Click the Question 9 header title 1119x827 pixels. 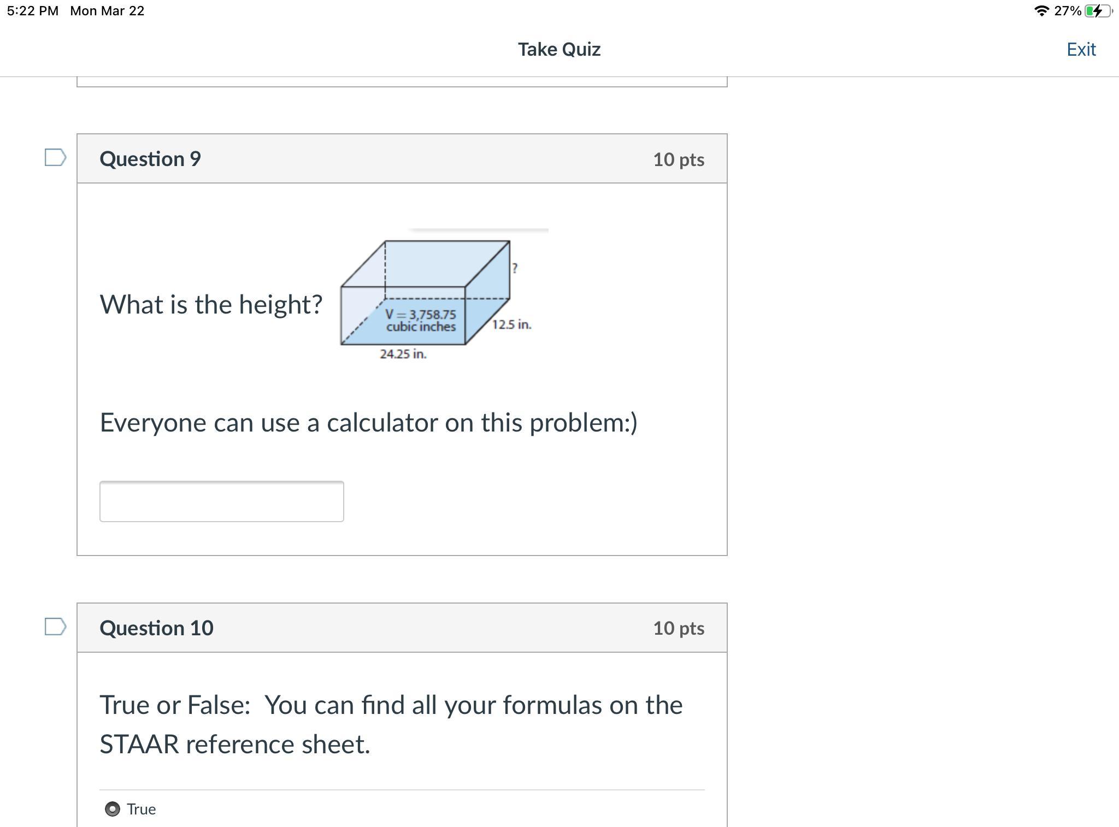coord(150,159)
